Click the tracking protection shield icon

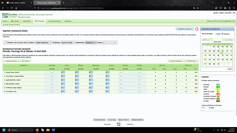35,8
